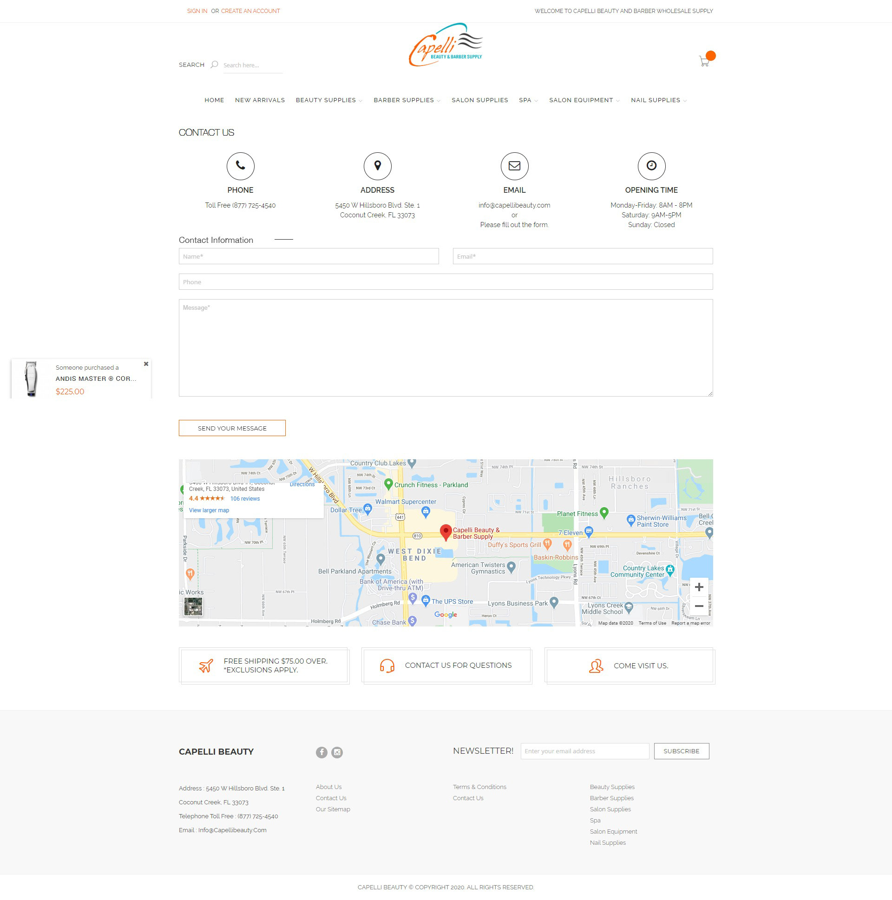
Task: Toggle satellite view thumbnail on map
Action: pos(193,607)
